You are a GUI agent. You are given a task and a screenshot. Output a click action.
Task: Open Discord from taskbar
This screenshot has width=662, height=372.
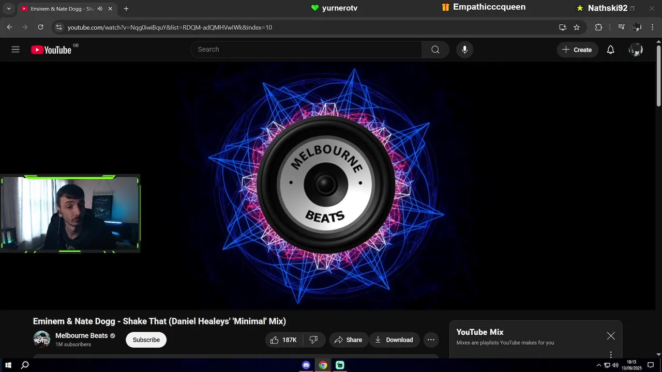point(306,365)
